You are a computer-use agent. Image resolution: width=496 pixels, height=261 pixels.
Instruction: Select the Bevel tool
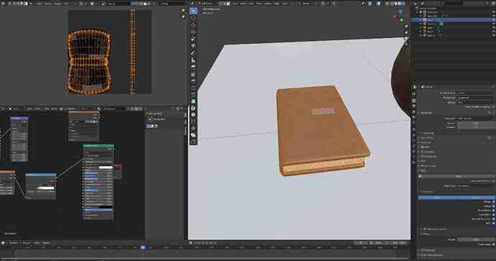point(193,88)
